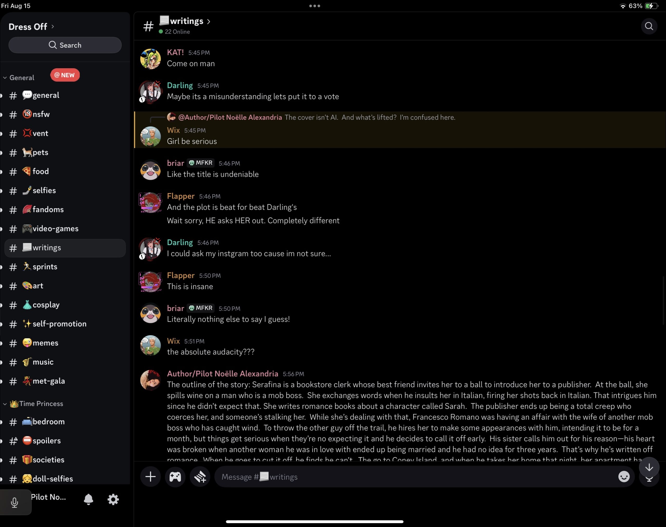
Task: Switch to the self-promotion channel
Action: (59, 324)
